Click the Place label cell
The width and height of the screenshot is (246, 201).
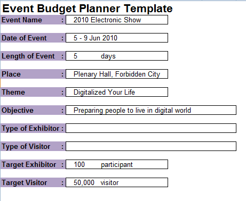coord(33,74)
